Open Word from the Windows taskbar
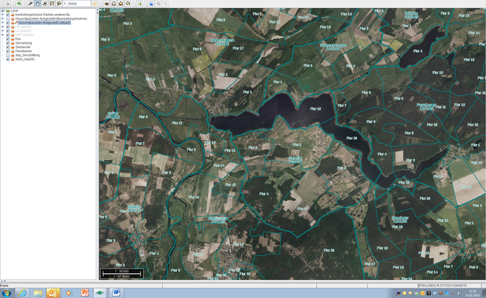 click(x=116, y=293)
